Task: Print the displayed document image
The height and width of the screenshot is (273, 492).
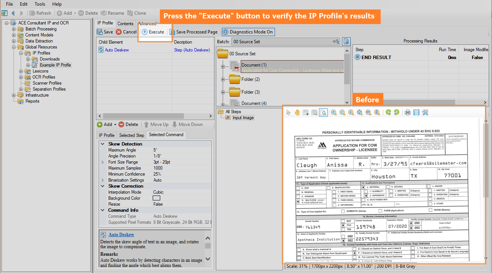Action: [407, 112]
